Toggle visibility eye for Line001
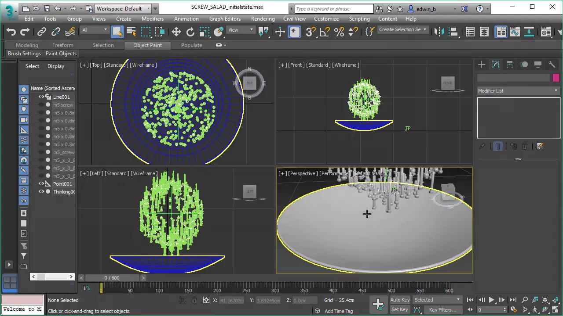The image size is (563, 316). click(41, 97)
